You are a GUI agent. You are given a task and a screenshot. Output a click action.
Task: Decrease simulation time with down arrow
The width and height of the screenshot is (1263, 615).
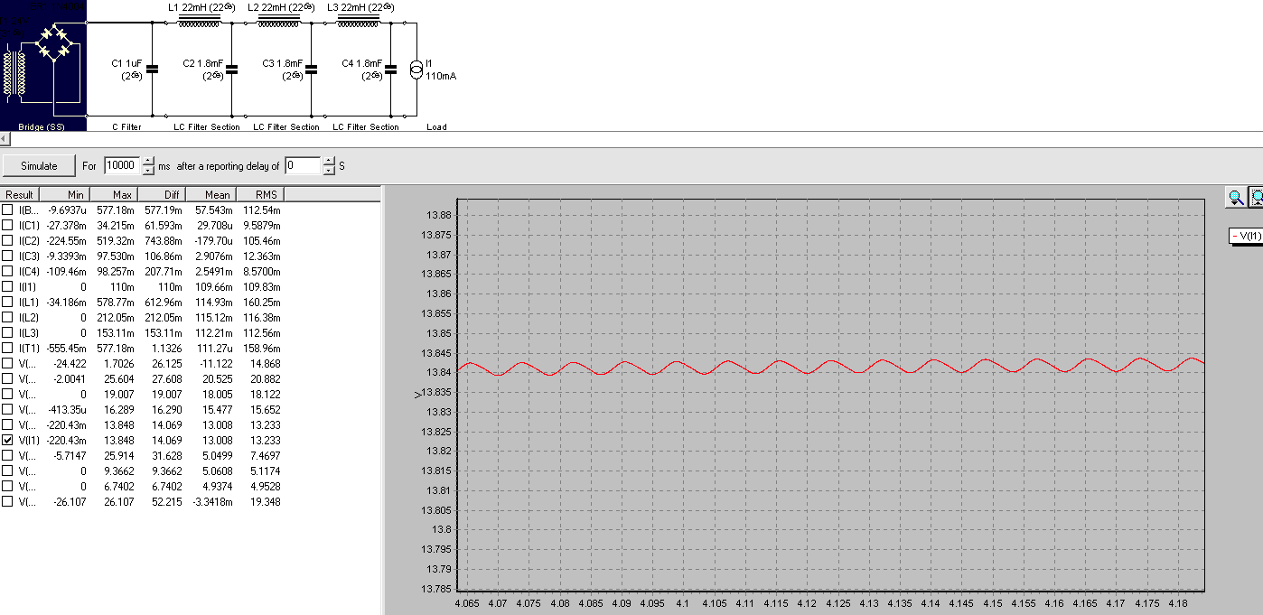[x=148, y=171]
